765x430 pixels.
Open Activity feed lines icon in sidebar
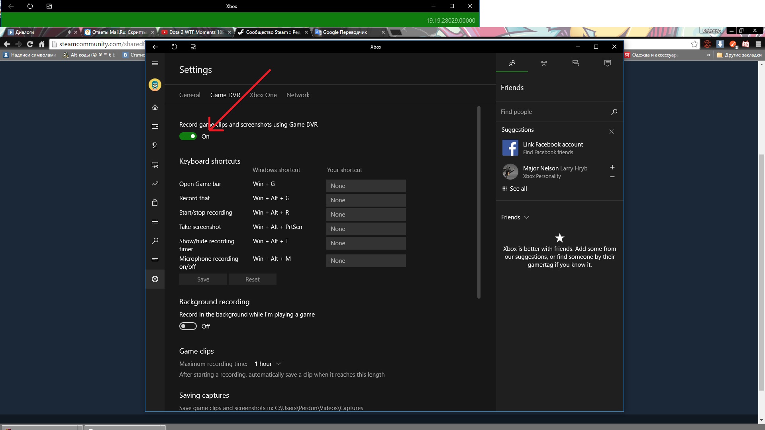[155, 221]
